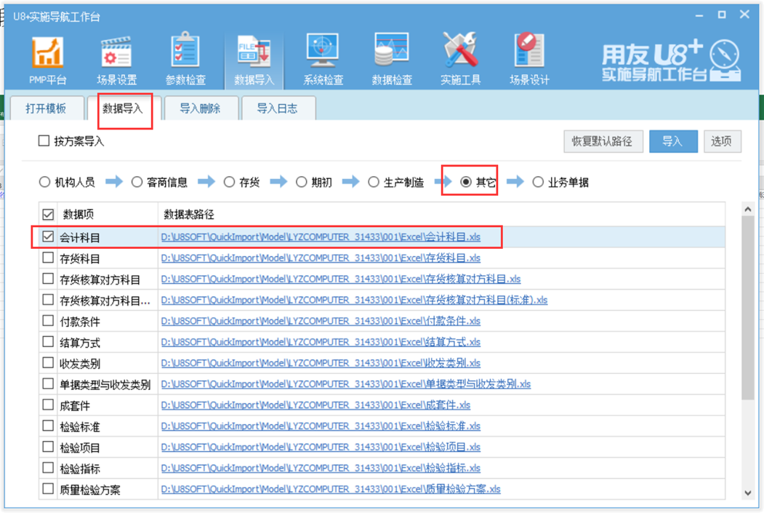Check the 检验标准 row checkbox
The width and height of the screenshot is (764, 513).
pos(48,426)
